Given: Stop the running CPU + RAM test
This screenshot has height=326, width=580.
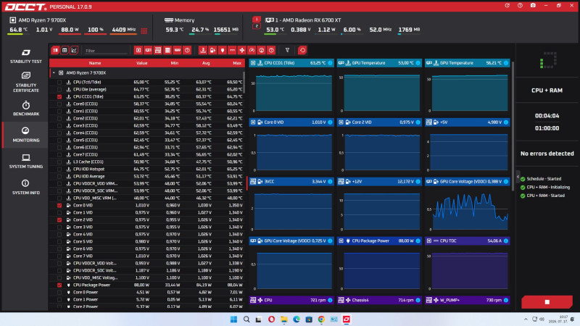Looking at the screenshot, I should click(547, 302).
